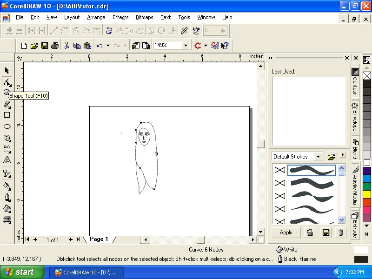The width and height of the screenshot is (372, 279).
Task: Open the Default Strokes dropdown
Action: [318, 157]
